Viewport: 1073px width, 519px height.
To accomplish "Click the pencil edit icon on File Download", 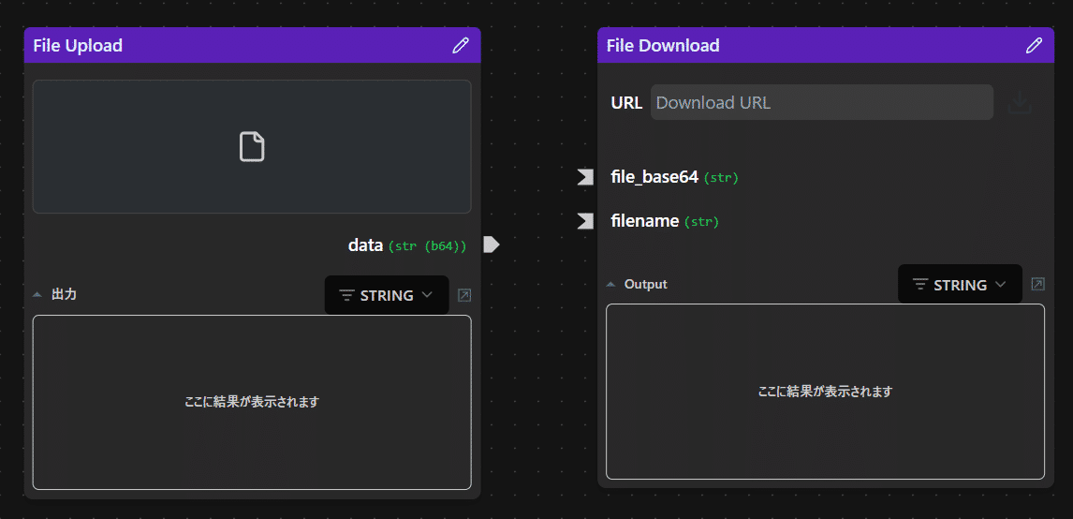I will click(1034, 45).
